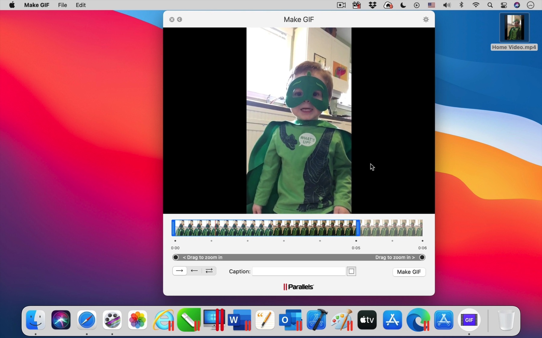Click the back arrow in the title bar
Image resolution: width=542 pixels, height=338 pixels.
click(179, 19)
